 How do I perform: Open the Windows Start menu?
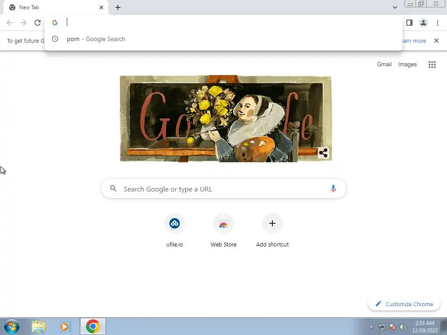click(12, 326)
